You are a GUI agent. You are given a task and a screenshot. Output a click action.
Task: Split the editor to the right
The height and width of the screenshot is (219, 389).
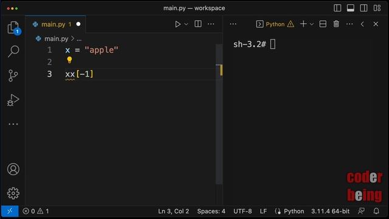pos(198,24)
